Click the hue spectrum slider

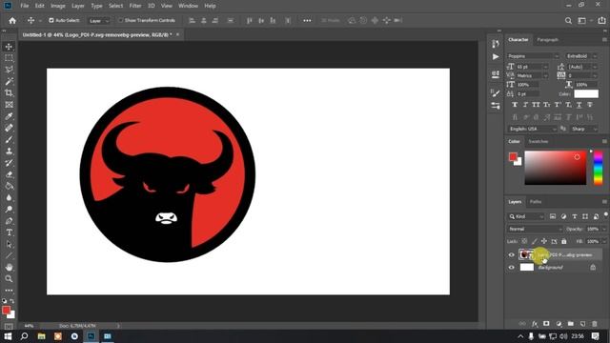coord(598,168)
